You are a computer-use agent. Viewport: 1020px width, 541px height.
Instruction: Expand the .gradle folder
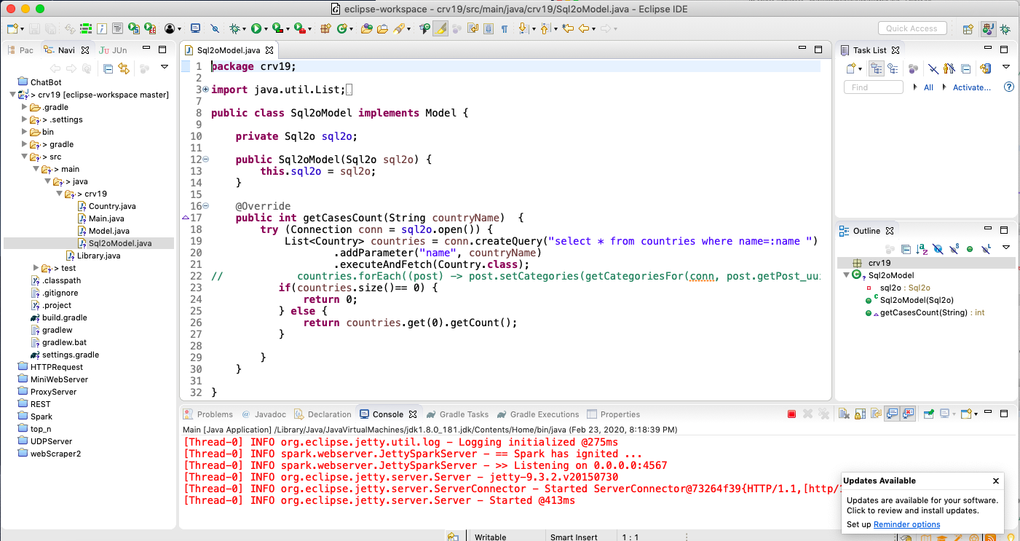(24, 107)
